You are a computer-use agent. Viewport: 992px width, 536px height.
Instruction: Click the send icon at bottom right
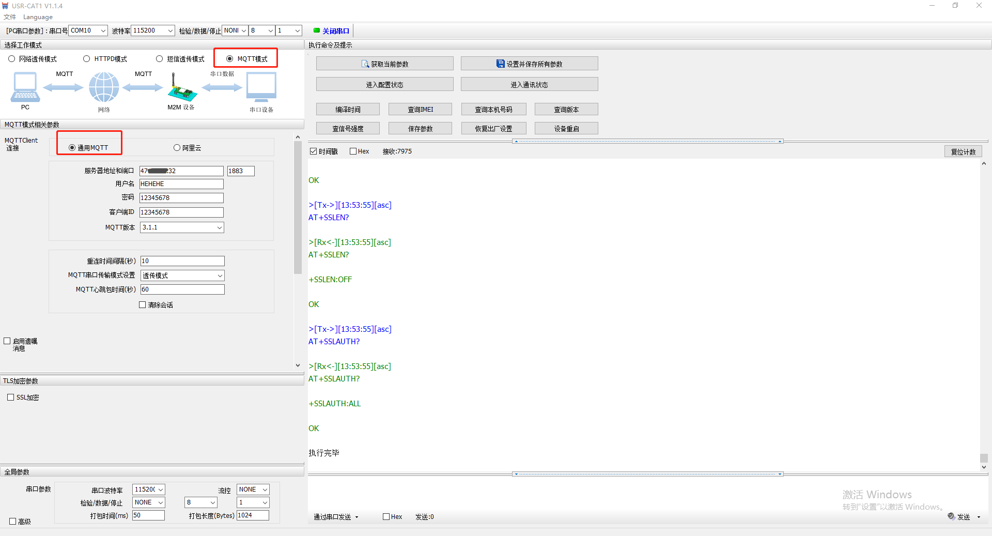(951, 516)
